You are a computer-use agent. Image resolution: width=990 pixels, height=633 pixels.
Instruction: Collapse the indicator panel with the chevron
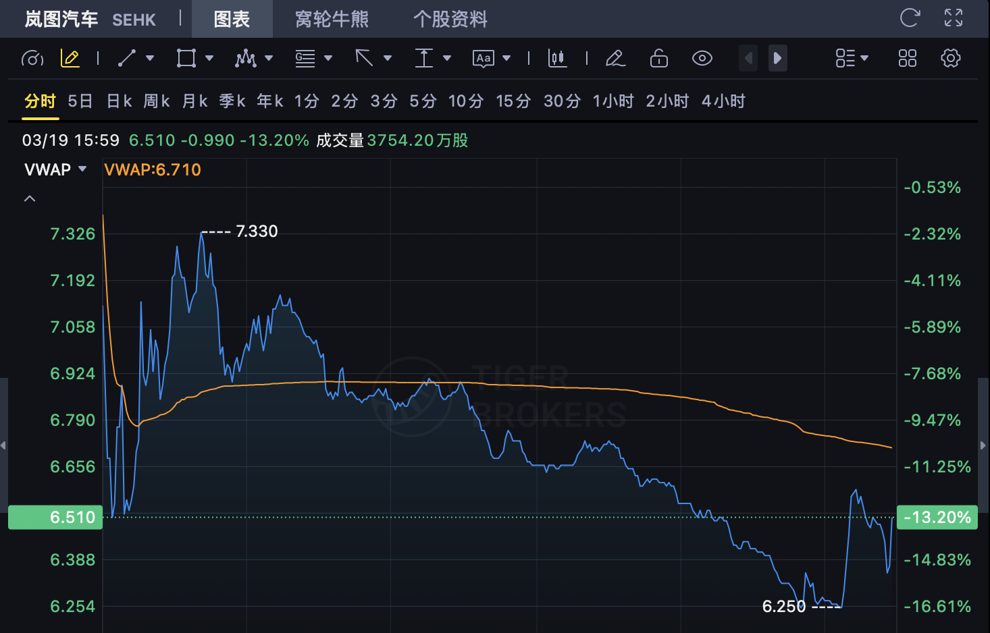click(x=29, y=198)
